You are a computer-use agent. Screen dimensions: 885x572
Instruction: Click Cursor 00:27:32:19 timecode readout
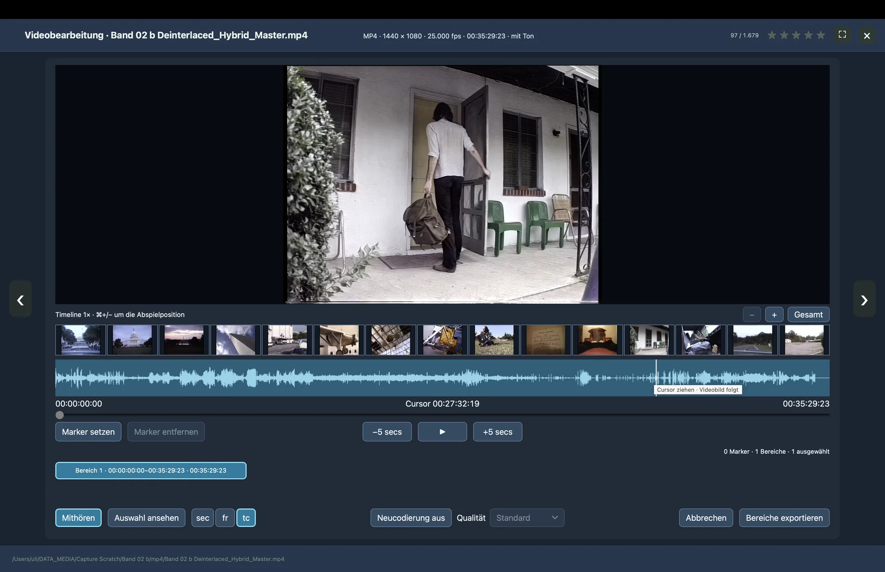[x=442, y=404]
